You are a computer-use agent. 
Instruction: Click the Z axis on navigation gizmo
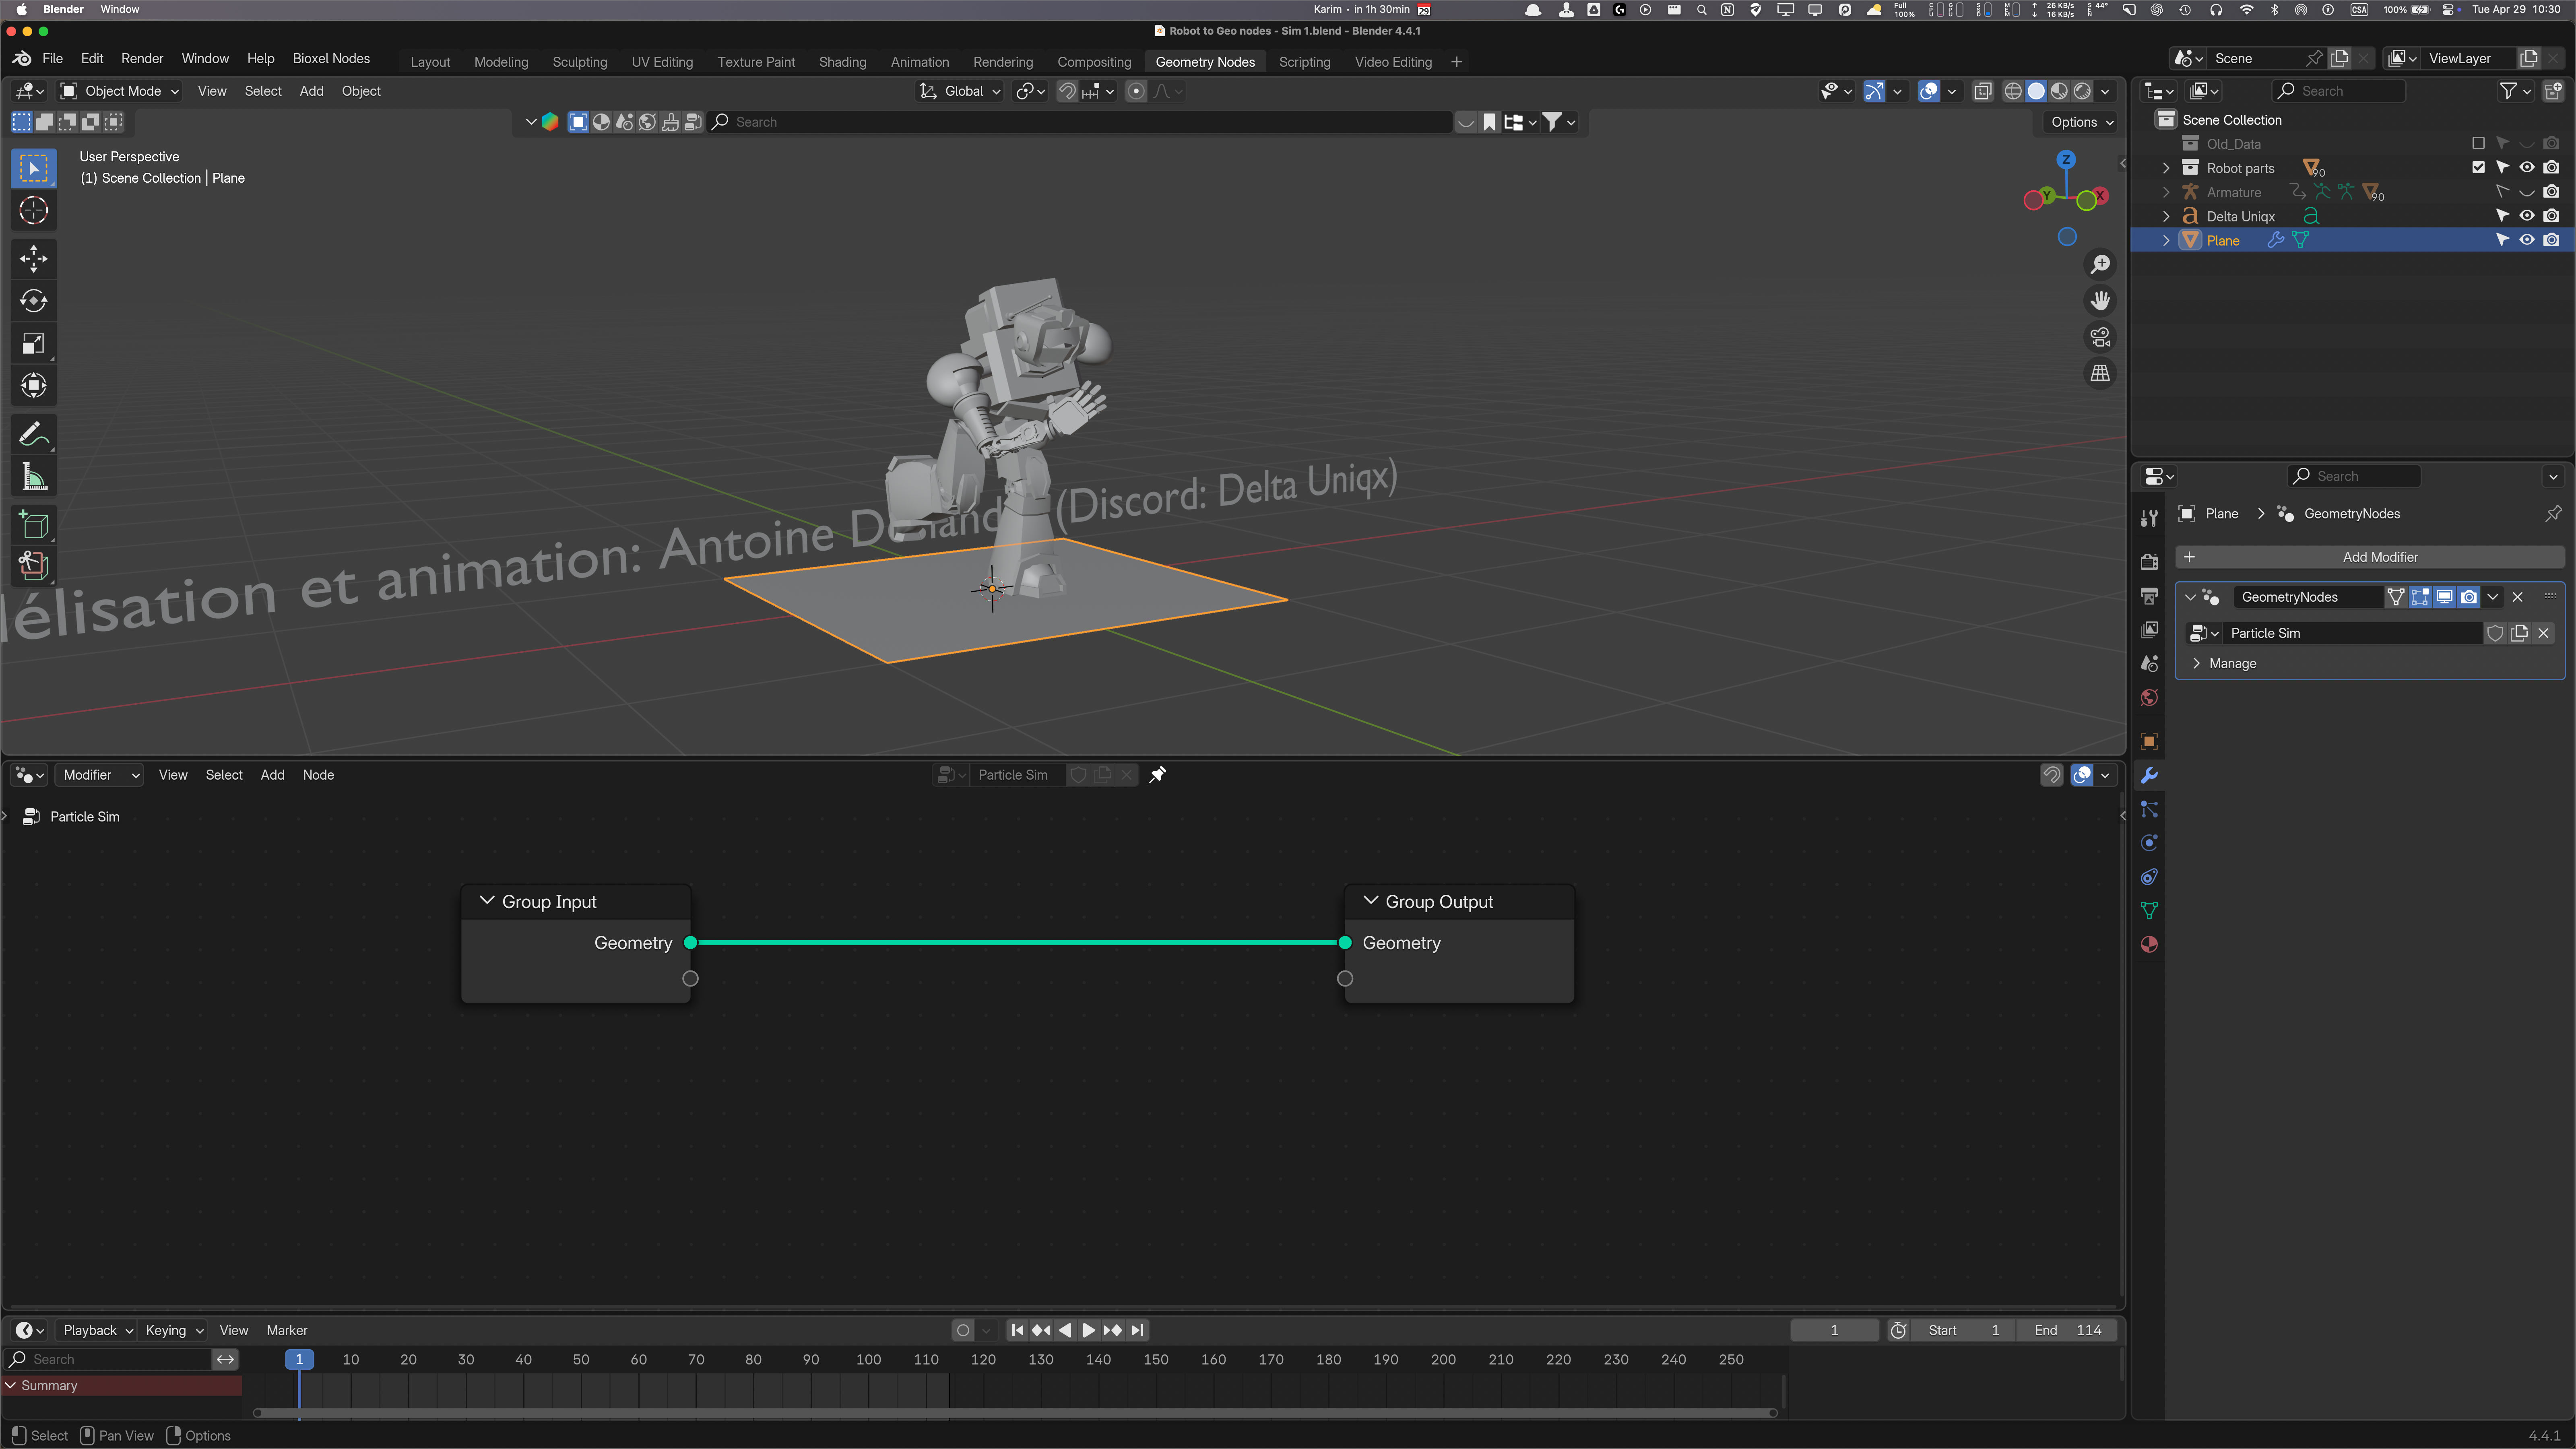2066,160
